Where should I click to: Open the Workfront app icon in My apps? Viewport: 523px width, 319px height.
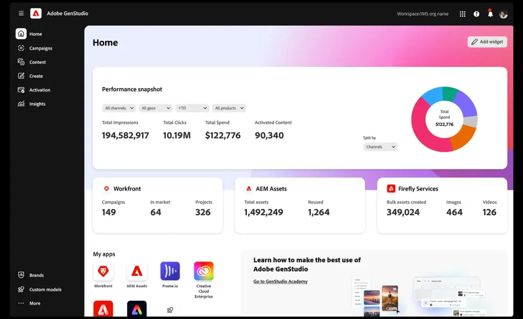point(103,271)
